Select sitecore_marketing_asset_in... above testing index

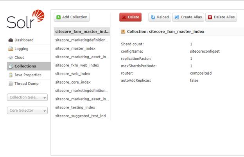pos(82,99)
